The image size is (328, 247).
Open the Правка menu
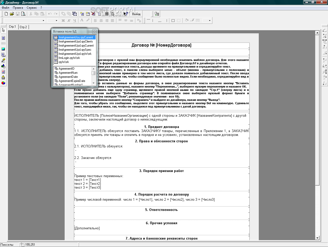pos(18,8)
